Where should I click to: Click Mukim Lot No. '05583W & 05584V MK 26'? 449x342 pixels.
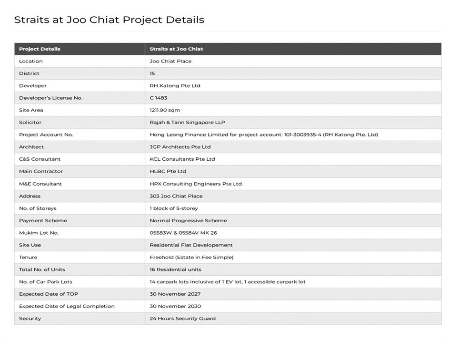click(x=183, y=233)
